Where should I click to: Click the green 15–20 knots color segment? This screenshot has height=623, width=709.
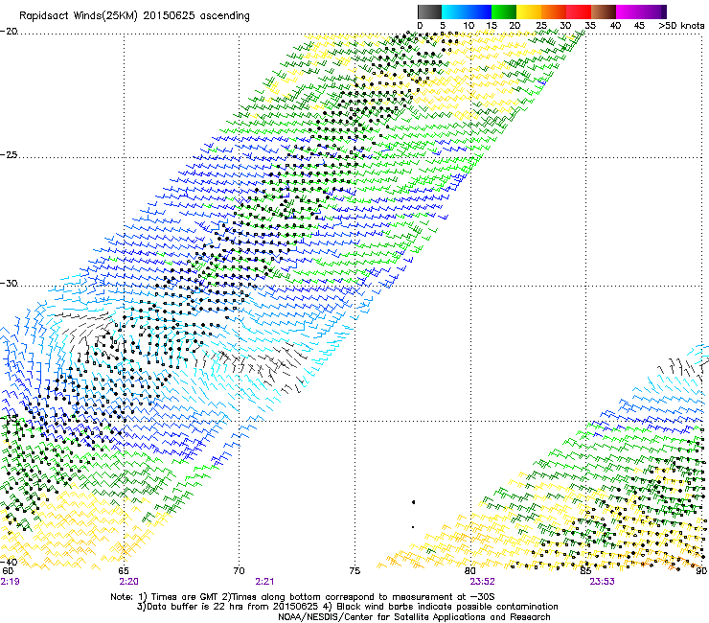[x=504, y=12]
